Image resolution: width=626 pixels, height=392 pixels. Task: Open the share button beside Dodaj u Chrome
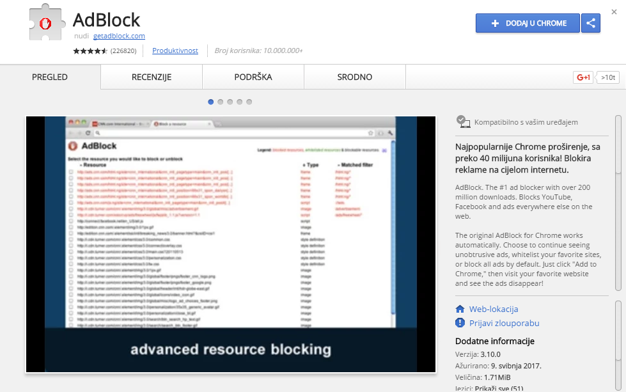click(x=591, y=23)
